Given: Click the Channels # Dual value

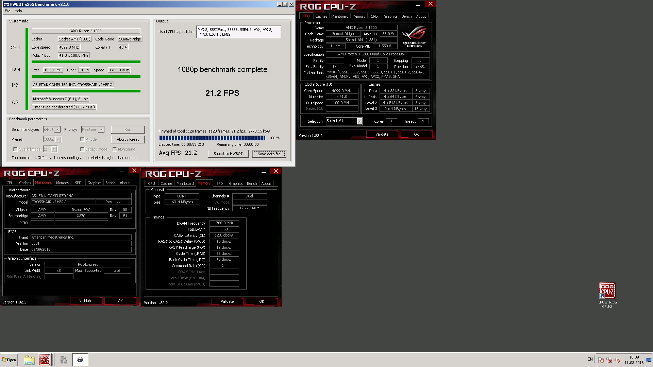Looking at the screenshot, I should (249, 196).
